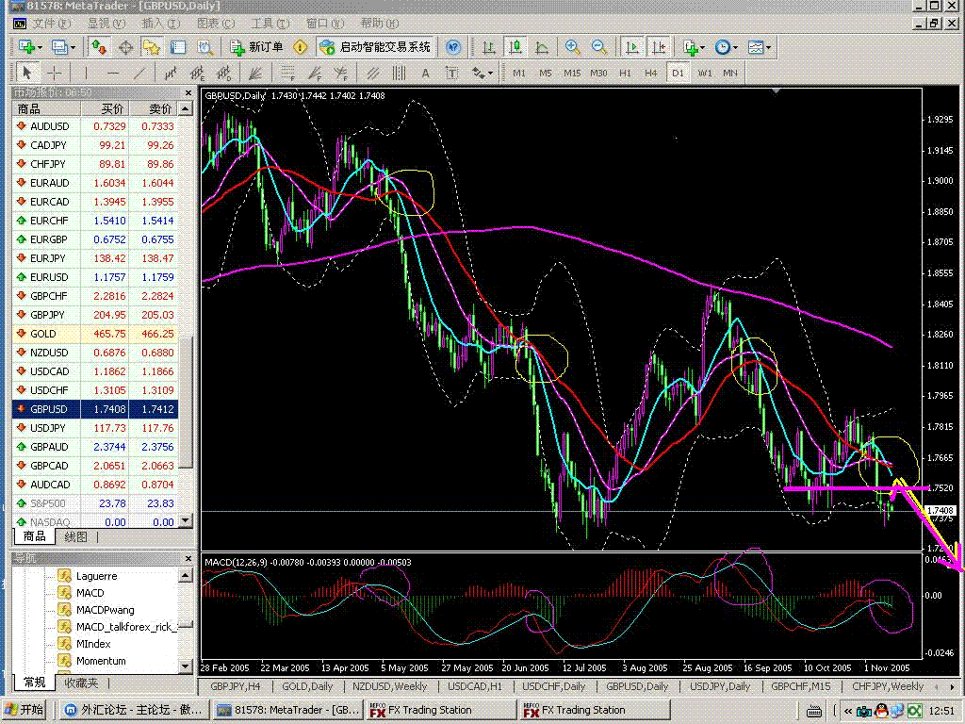Select the Fibonacci retracement tool
Viewport: 965px width, 724px height.
click(286, 73)
